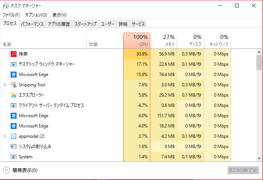Collapse to simple view via 簡易表示 arrow

pyautogui.click(x=6, y=170)
